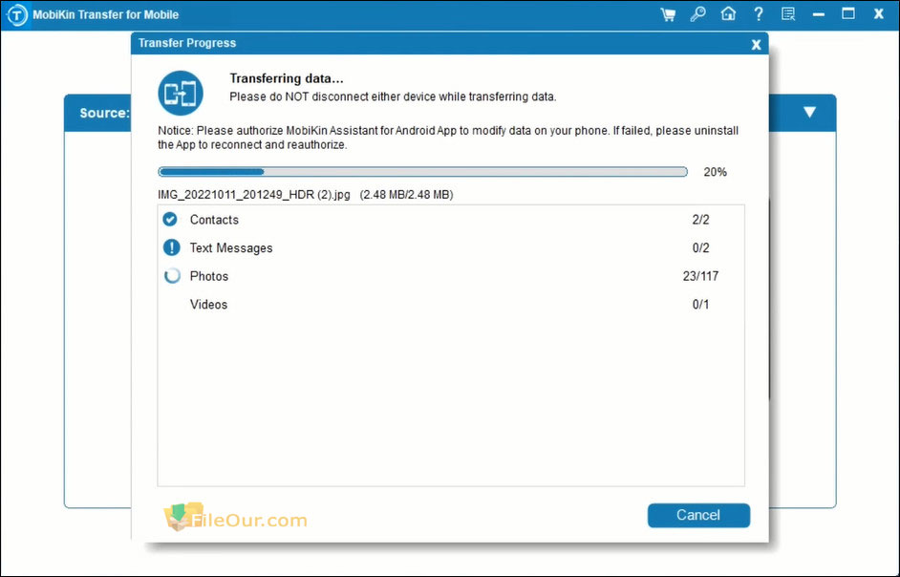Go to the home icon
900x577 pixels.
[728, 13]
